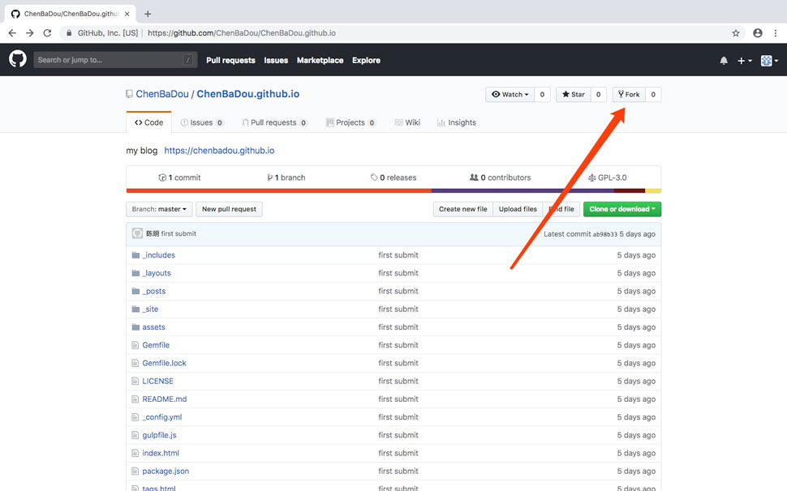This screenshot has width=787, height=491.
Task: Focus the Search or jump to field
Action: pyautogui.click(x=115, y=60)
